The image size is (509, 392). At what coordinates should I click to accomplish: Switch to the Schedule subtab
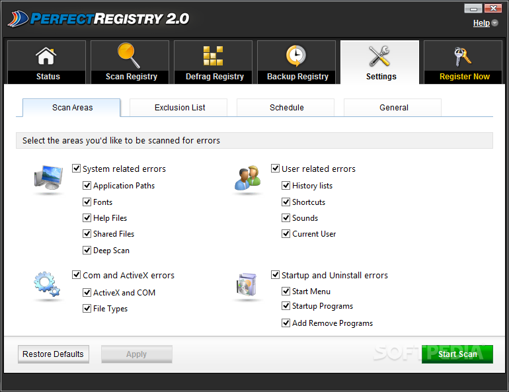point(286,107)
